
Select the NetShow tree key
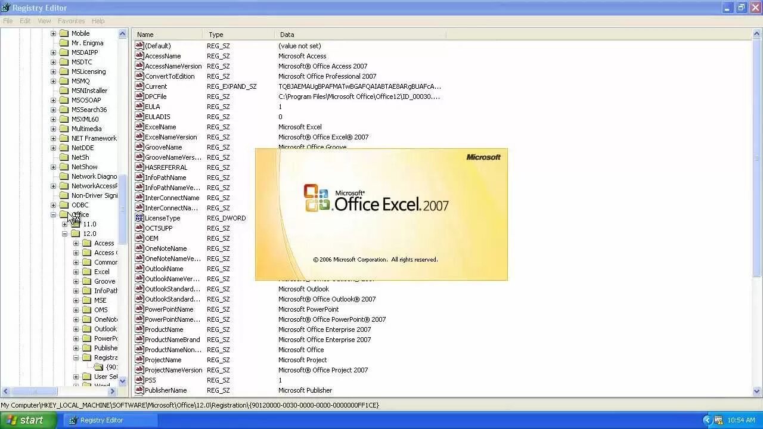click(x=84, y=167)
